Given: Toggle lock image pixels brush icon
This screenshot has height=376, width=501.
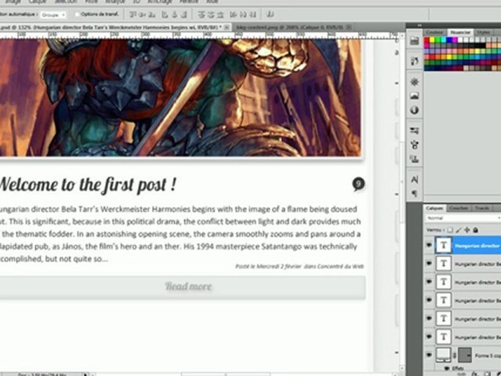Looking at the screenshot, I should point(459,230).
